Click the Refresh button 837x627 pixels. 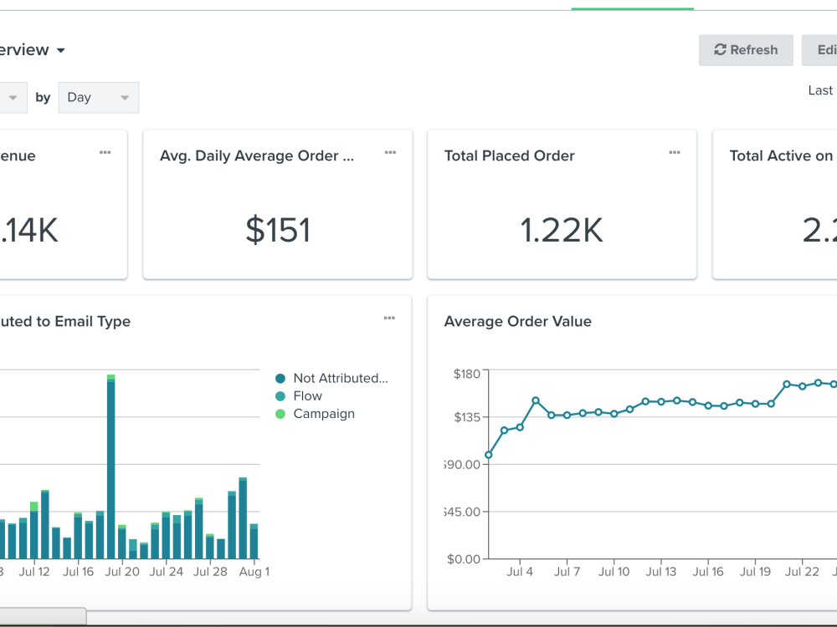746,50
